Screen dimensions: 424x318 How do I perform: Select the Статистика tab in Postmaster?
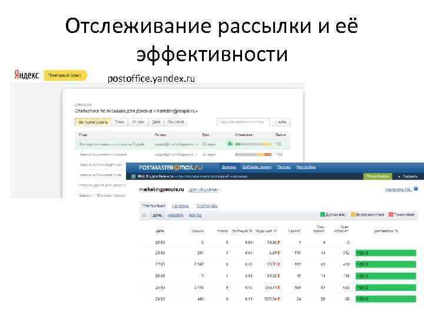(x=154, y=206)
